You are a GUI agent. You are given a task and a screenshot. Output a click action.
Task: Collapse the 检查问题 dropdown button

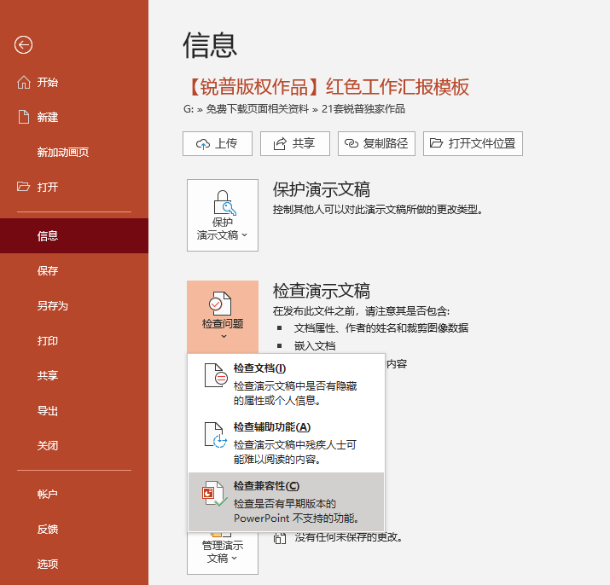point(223,316)
